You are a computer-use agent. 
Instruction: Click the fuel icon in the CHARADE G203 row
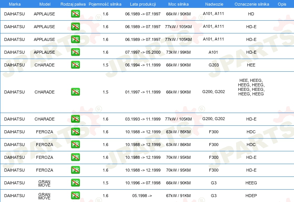[x=75, y=65]
